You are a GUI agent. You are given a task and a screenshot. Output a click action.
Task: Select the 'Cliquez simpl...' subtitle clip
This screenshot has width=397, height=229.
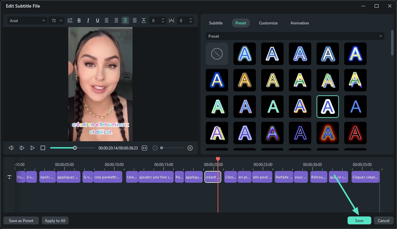click(x=365, y=177)
